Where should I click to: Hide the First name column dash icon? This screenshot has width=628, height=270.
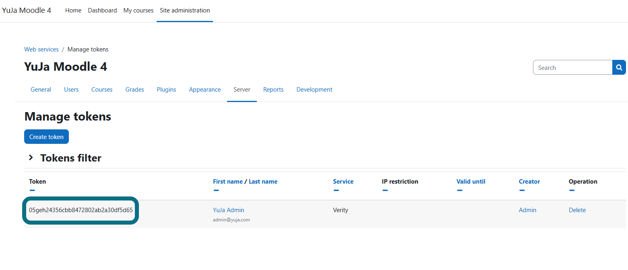pos(216,190)
